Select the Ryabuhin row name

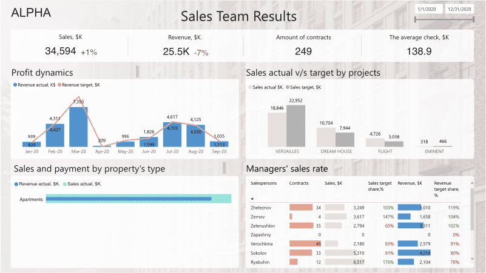[260, 262]
